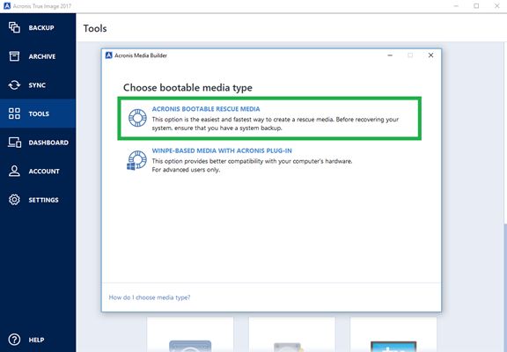Select the DASHBOARD menu label
Screen dimensions: 507x352
click(48, 143)
